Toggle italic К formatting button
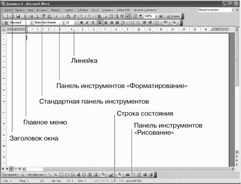241x184 pixels. [x=87, y=23]
